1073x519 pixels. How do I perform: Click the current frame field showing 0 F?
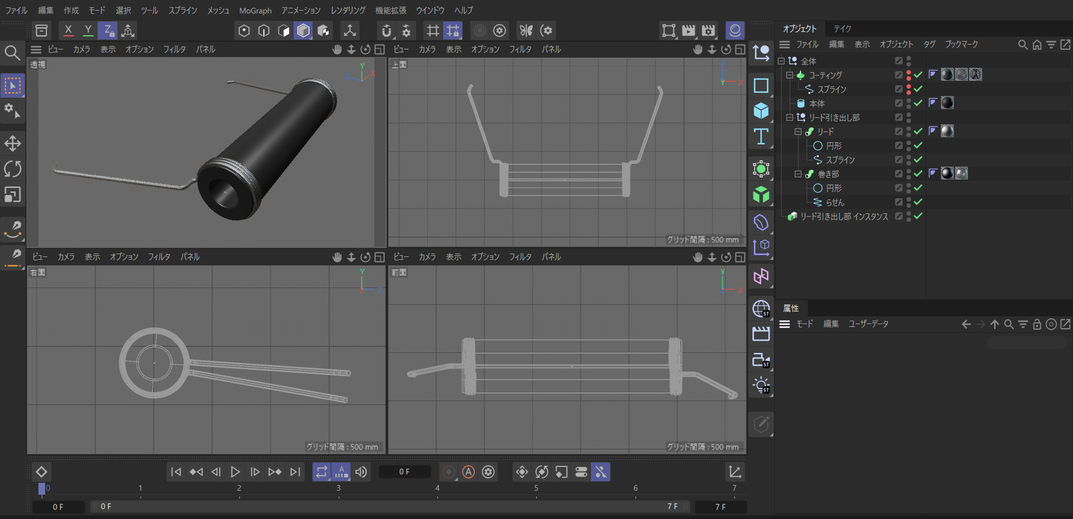(x=404, y=472)
